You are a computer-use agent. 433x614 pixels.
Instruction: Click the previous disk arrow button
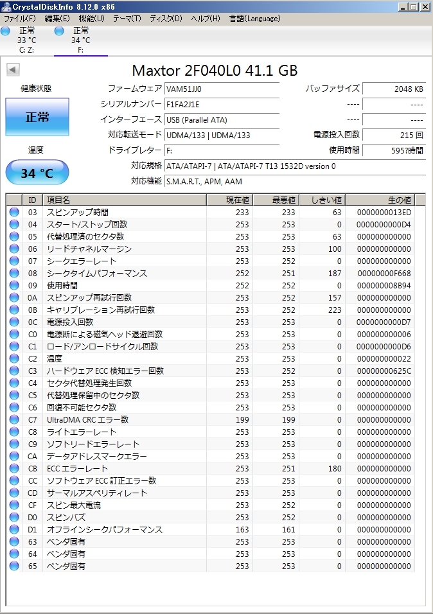coord(13,70)
